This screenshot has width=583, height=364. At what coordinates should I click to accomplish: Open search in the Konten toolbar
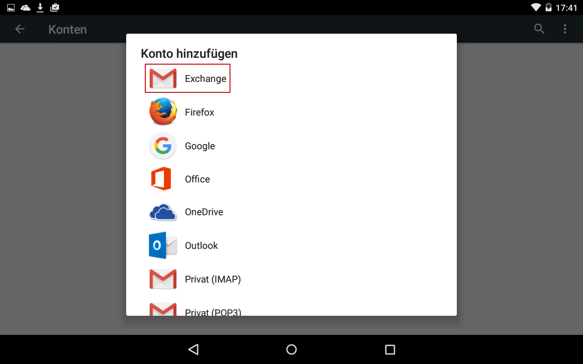pyautogui.click(x=539, y=29)
